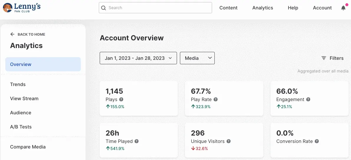Image resolution: width=351 pixels, height=160 pixels.
Task: Click the green up arrow under Play Rate
Action: pyautogui.click(x=193, y=106)
